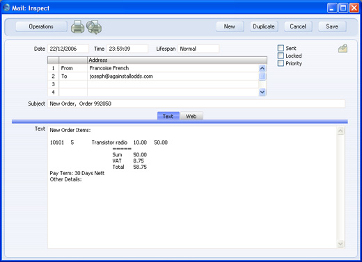Image resolution: width=362 pixels, height=262 pixels.
Task: Open the Operations menu
Action: pyautogui.click(x=41, y=26)
